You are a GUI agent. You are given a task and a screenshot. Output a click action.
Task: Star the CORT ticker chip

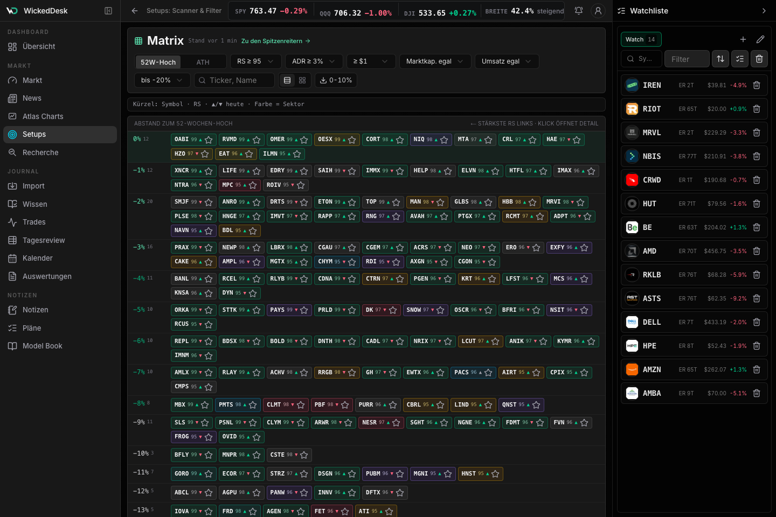click(x=400, y=140)
